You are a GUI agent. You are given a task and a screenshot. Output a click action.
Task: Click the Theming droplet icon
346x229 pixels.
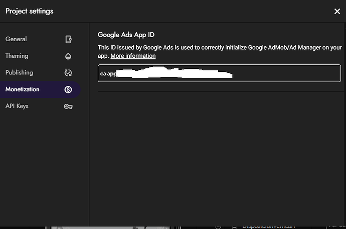(68, 56)
